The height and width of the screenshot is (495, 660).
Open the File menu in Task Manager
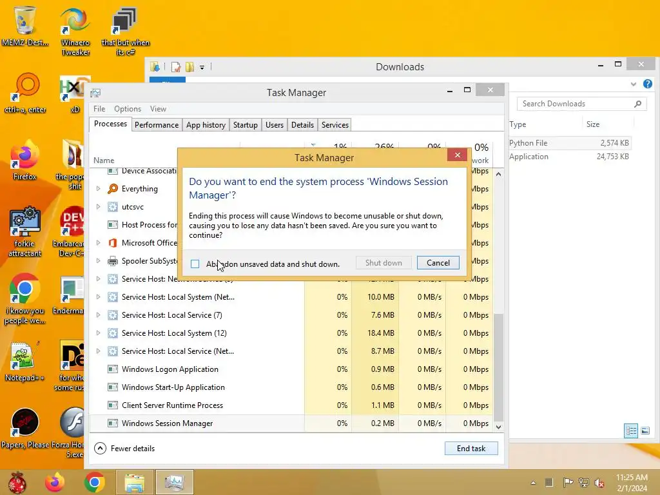pos(99,109)
